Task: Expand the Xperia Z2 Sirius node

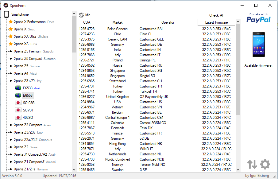Action: click(11, 147)
